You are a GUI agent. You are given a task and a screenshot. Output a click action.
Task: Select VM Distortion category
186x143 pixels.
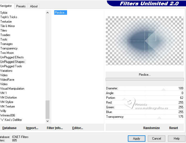coord(9,98)
